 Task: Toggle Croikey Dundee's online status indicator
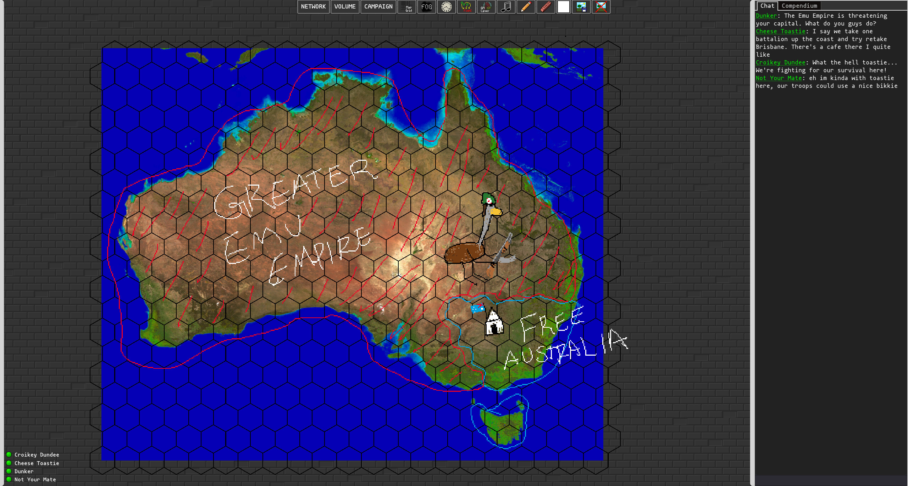(x=10, y=454)
